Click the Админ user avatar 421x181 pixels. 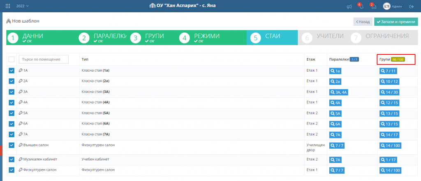pyautogui.click(x=386, y=7)
